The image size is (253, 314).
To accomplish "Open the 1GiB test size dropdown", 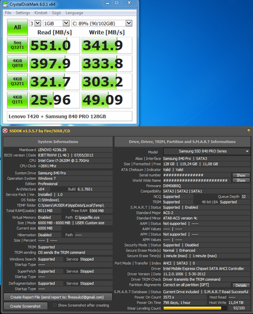I will (x=56, y=24).
